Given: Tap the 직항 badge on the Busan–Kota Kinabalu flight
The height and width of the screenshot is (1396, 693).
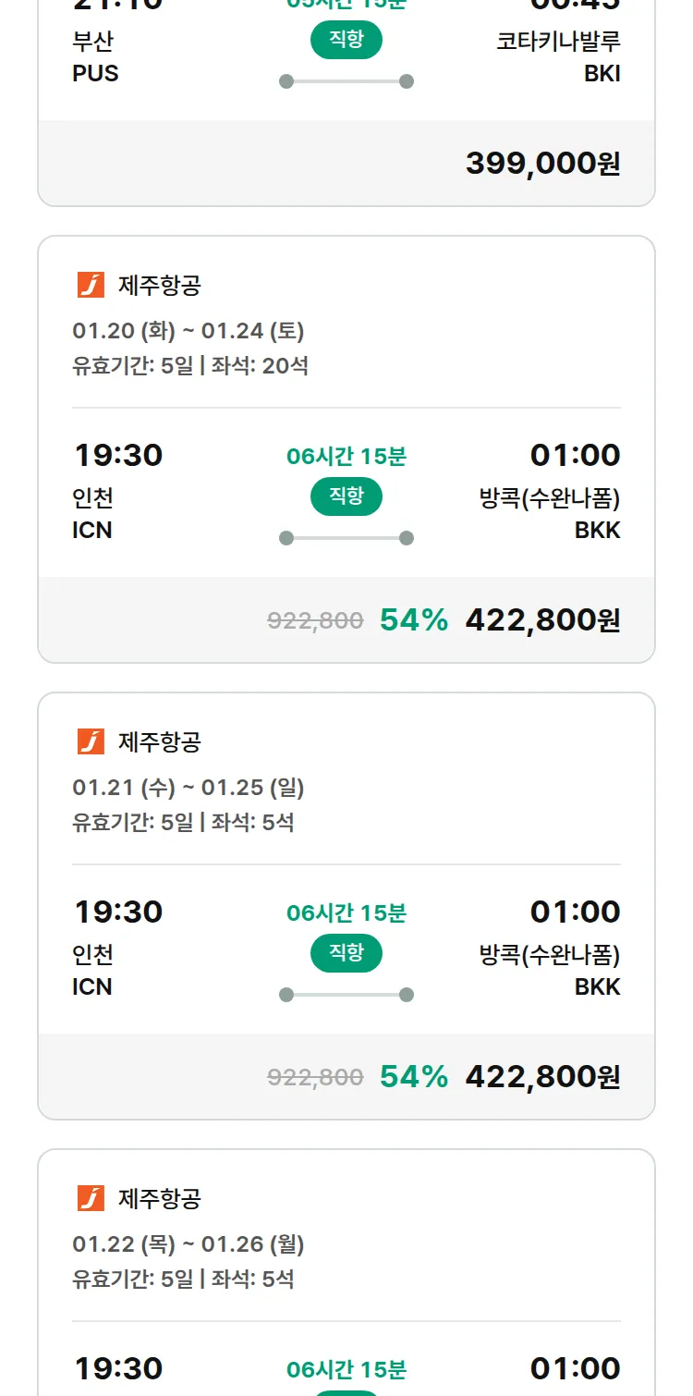Looking at the screenshot, I should point(346,40).
